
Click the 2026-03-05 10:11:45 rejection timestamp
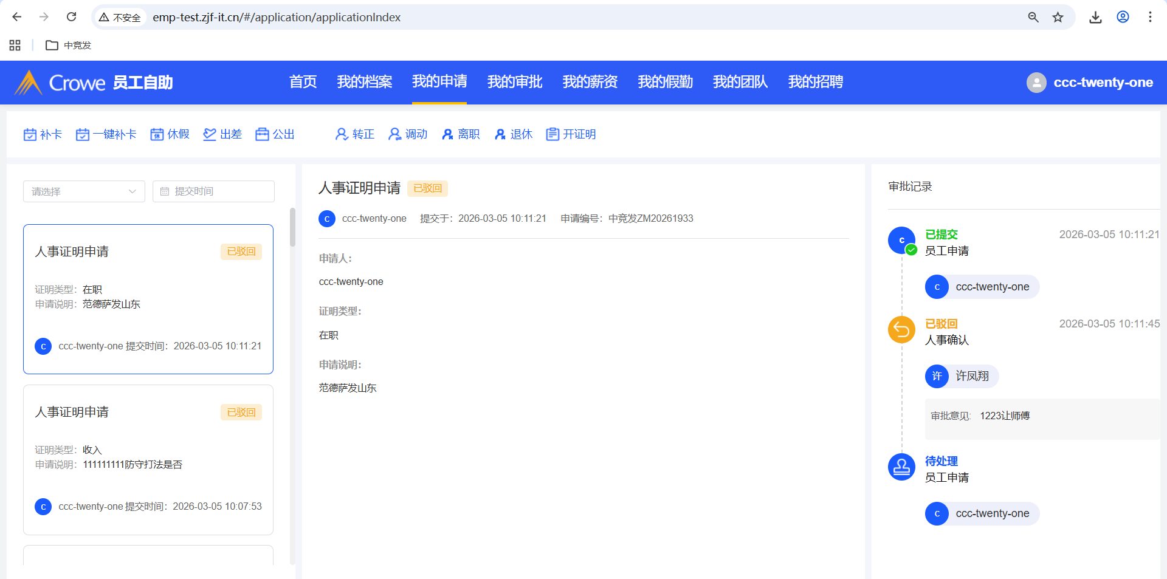(x=1109, y=324)
